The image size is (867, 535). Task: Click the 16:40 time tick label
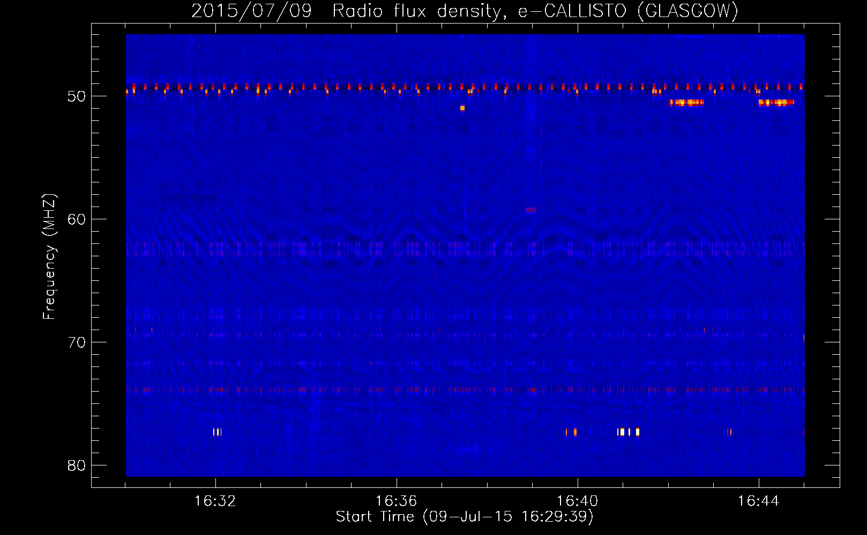coord(578,501)
